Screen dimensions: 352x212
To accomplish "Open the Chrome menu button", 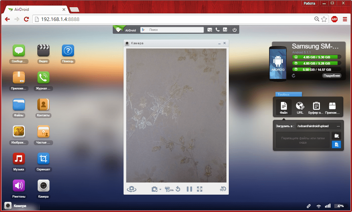I will [345, 19].
